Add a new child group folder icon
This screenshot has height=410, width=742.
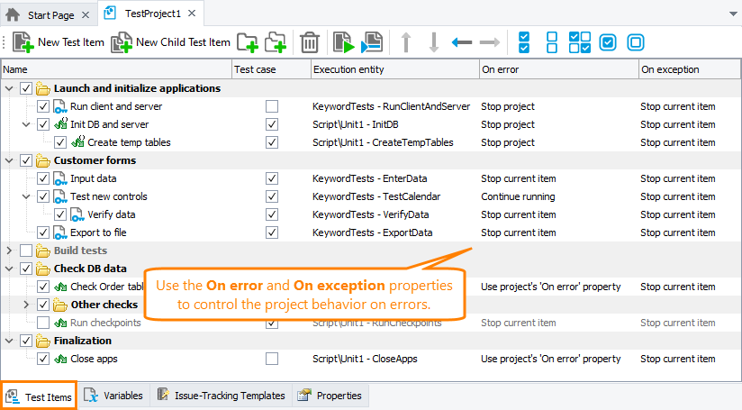click(x=276, y=42)
